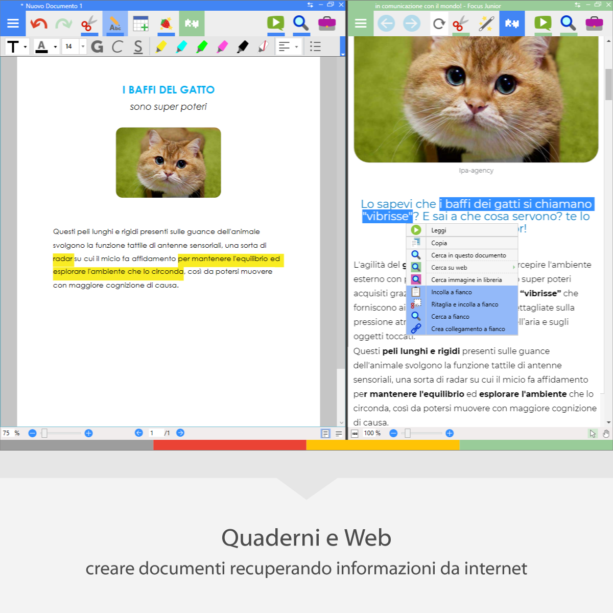Image resolution: width=613 pixels, height=613 pixels.
Task: Open the font color A dropdown arrow
Action: tap(55, 46)
